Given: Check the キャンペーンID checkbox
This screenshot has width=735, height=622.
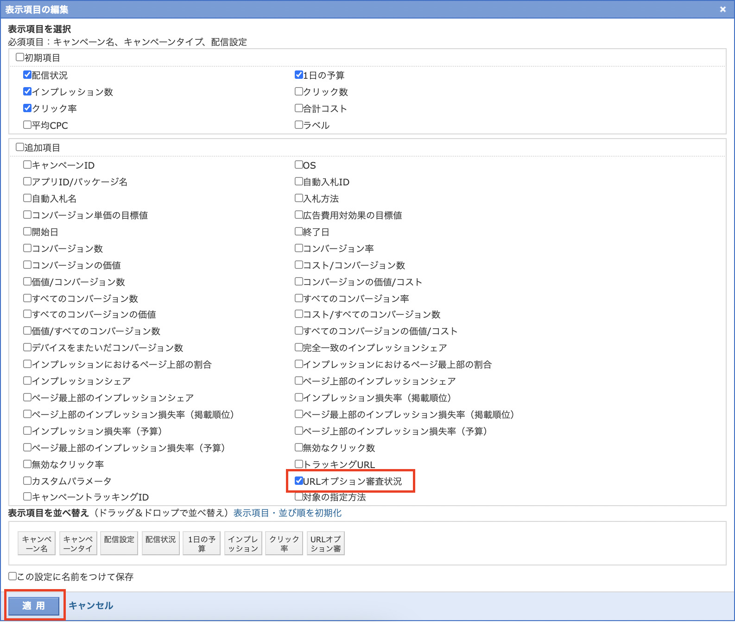Looking at the screenshot, I should pyautogui.click(x=27, y=165).
